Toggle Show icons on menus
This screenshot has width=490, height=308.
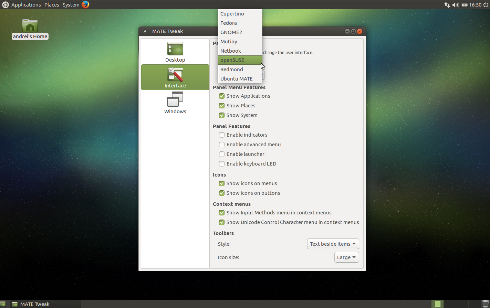[x=222, y=183]
